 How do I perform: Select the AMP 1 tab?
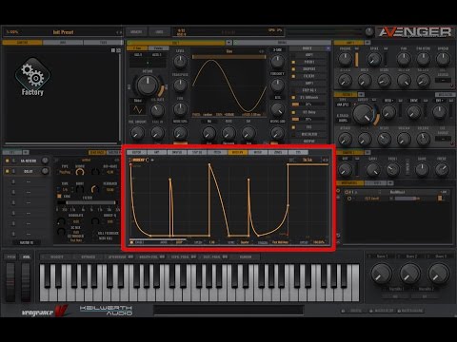pos(349,42)
